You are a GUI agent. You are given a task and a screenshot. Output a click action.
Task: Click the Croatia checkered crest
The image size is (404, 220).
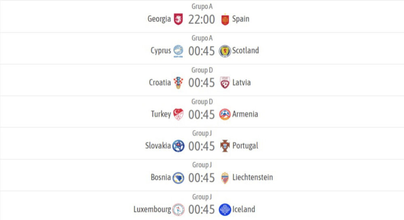tap(178, 83)
